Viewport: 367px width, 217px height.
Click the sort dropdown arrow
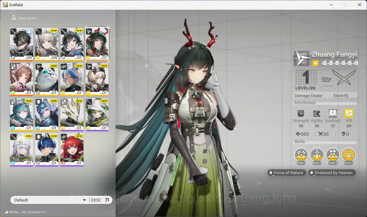click(84, 200)
